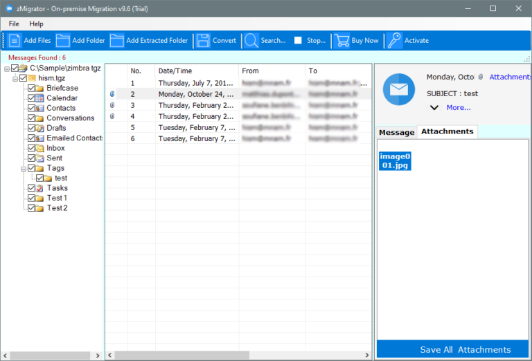This screenshot has height=361, width=532.
Task: Switch to the Message tab
Action: [x=396, y=132]
